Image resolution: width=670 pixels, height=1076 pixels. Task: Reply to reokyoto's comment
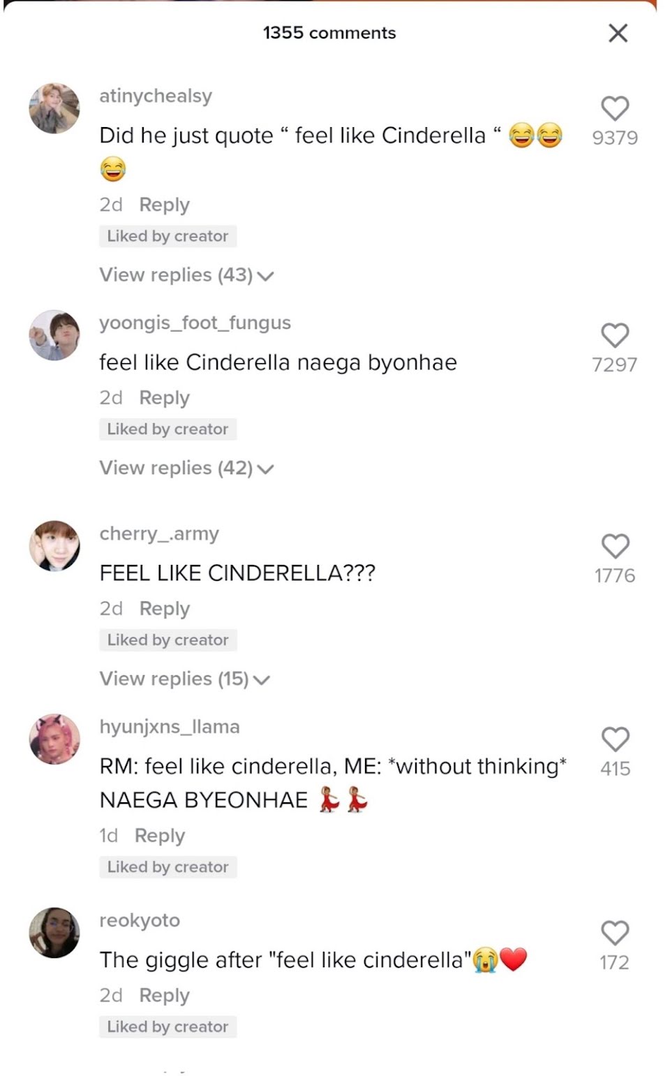[164, 995]
